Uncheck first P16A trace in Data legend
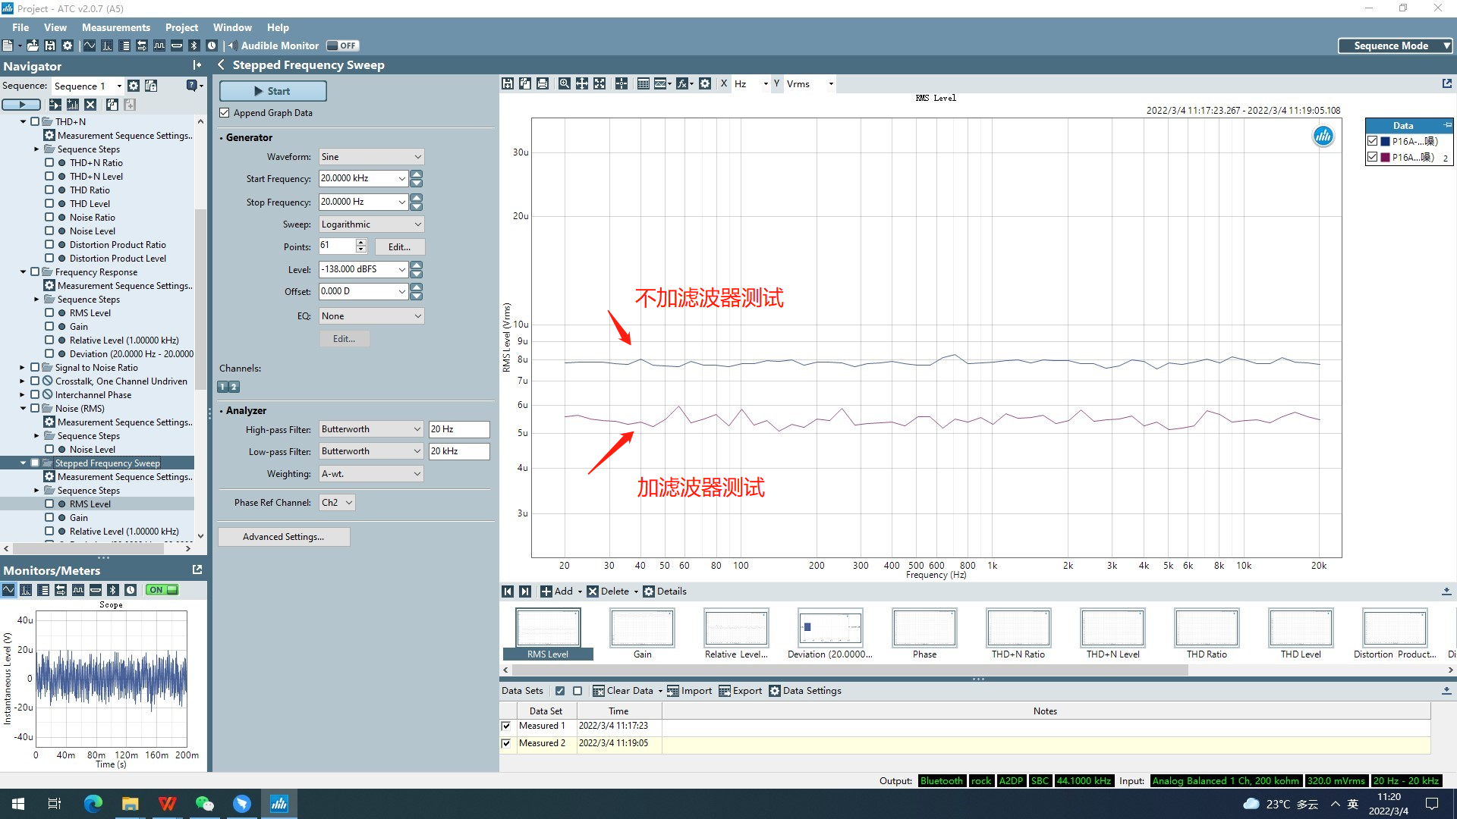 (x=1372, y=141)
